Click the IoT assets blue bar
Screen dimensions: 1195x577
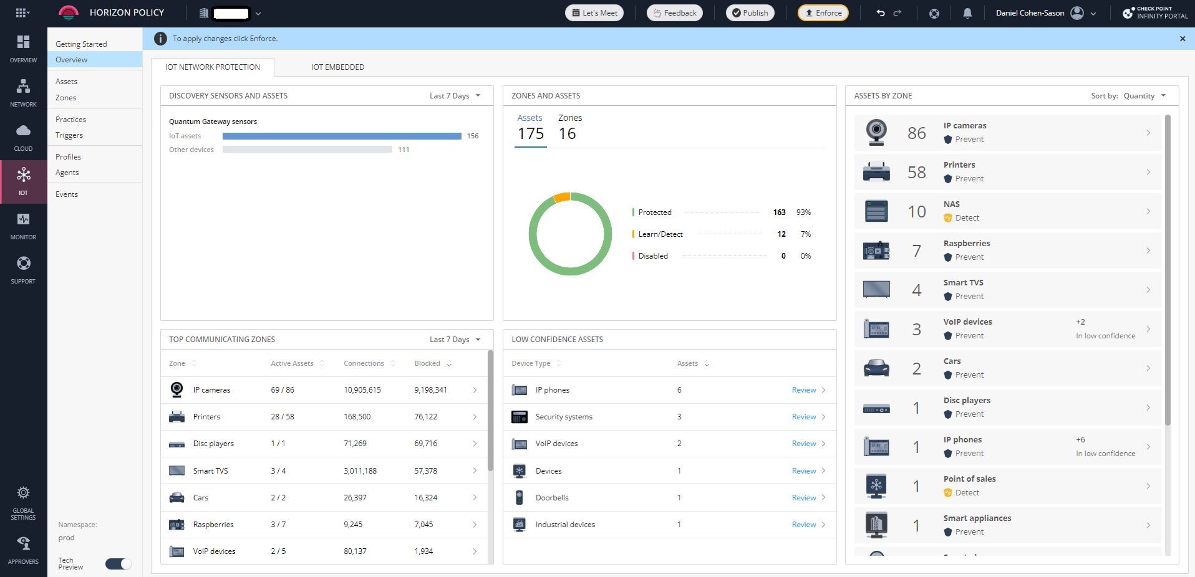tap(342, 136)
